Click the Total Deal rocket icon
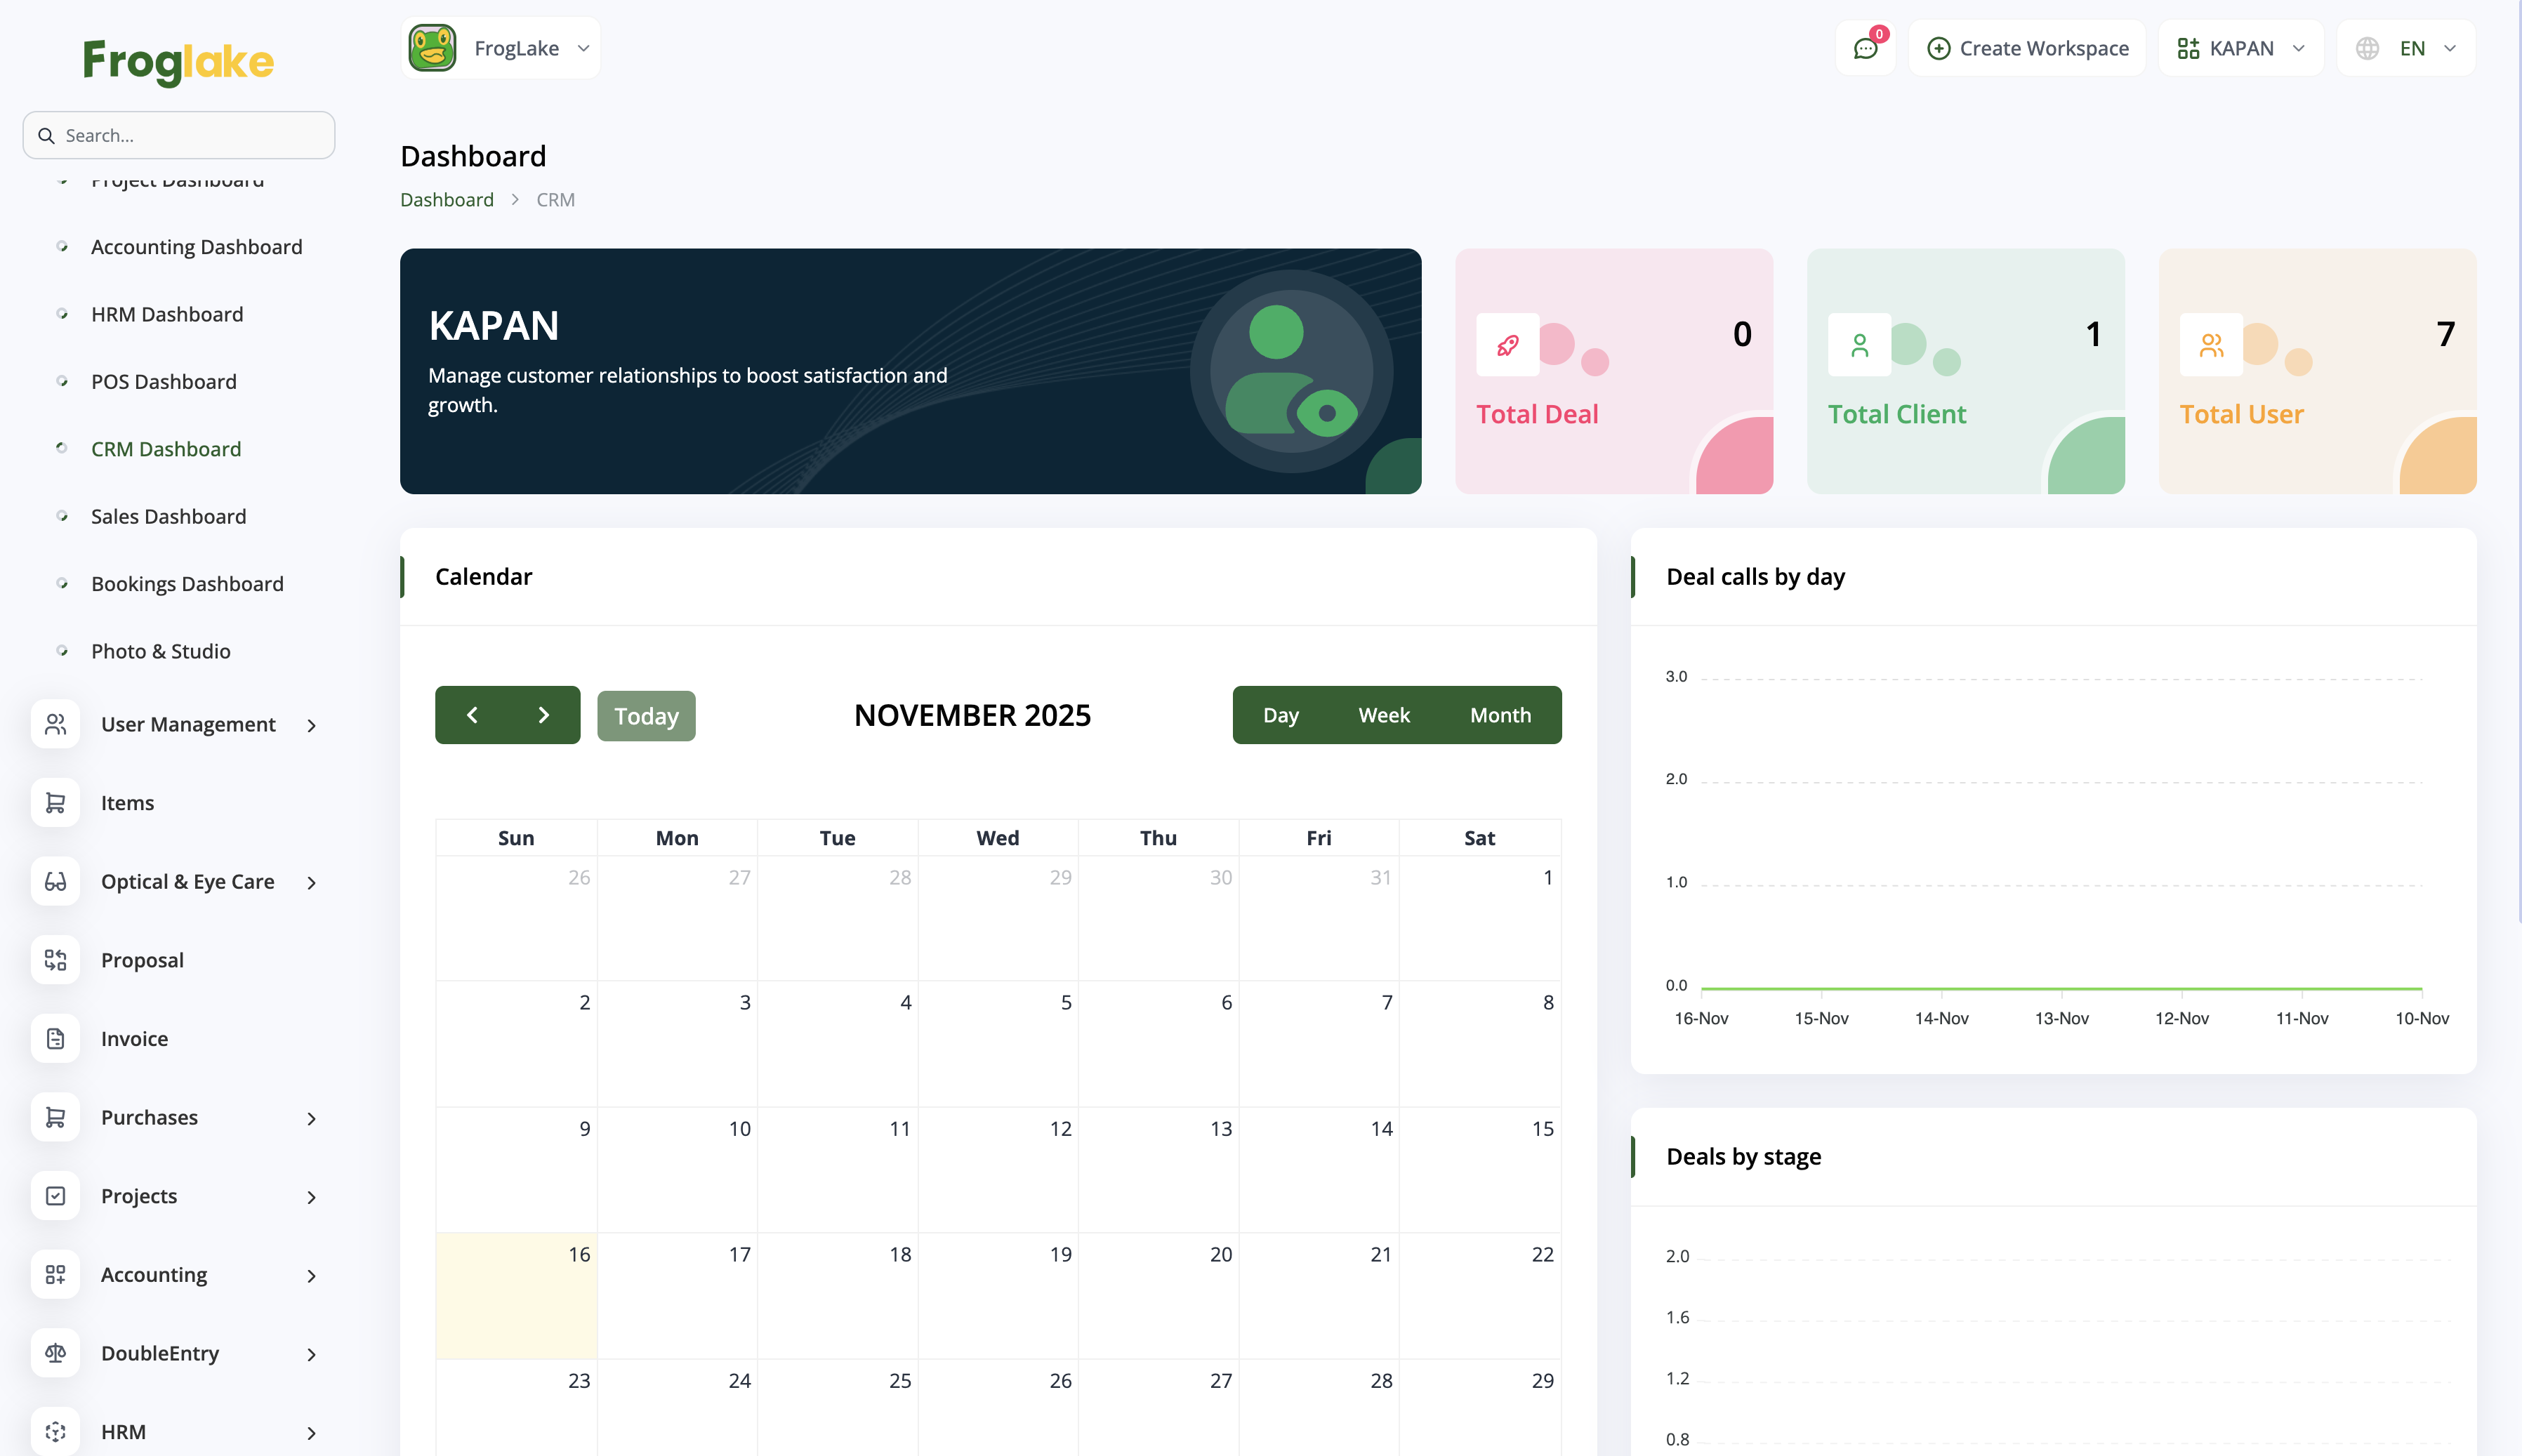Screen dimensions: 2522x1456 1507,345
